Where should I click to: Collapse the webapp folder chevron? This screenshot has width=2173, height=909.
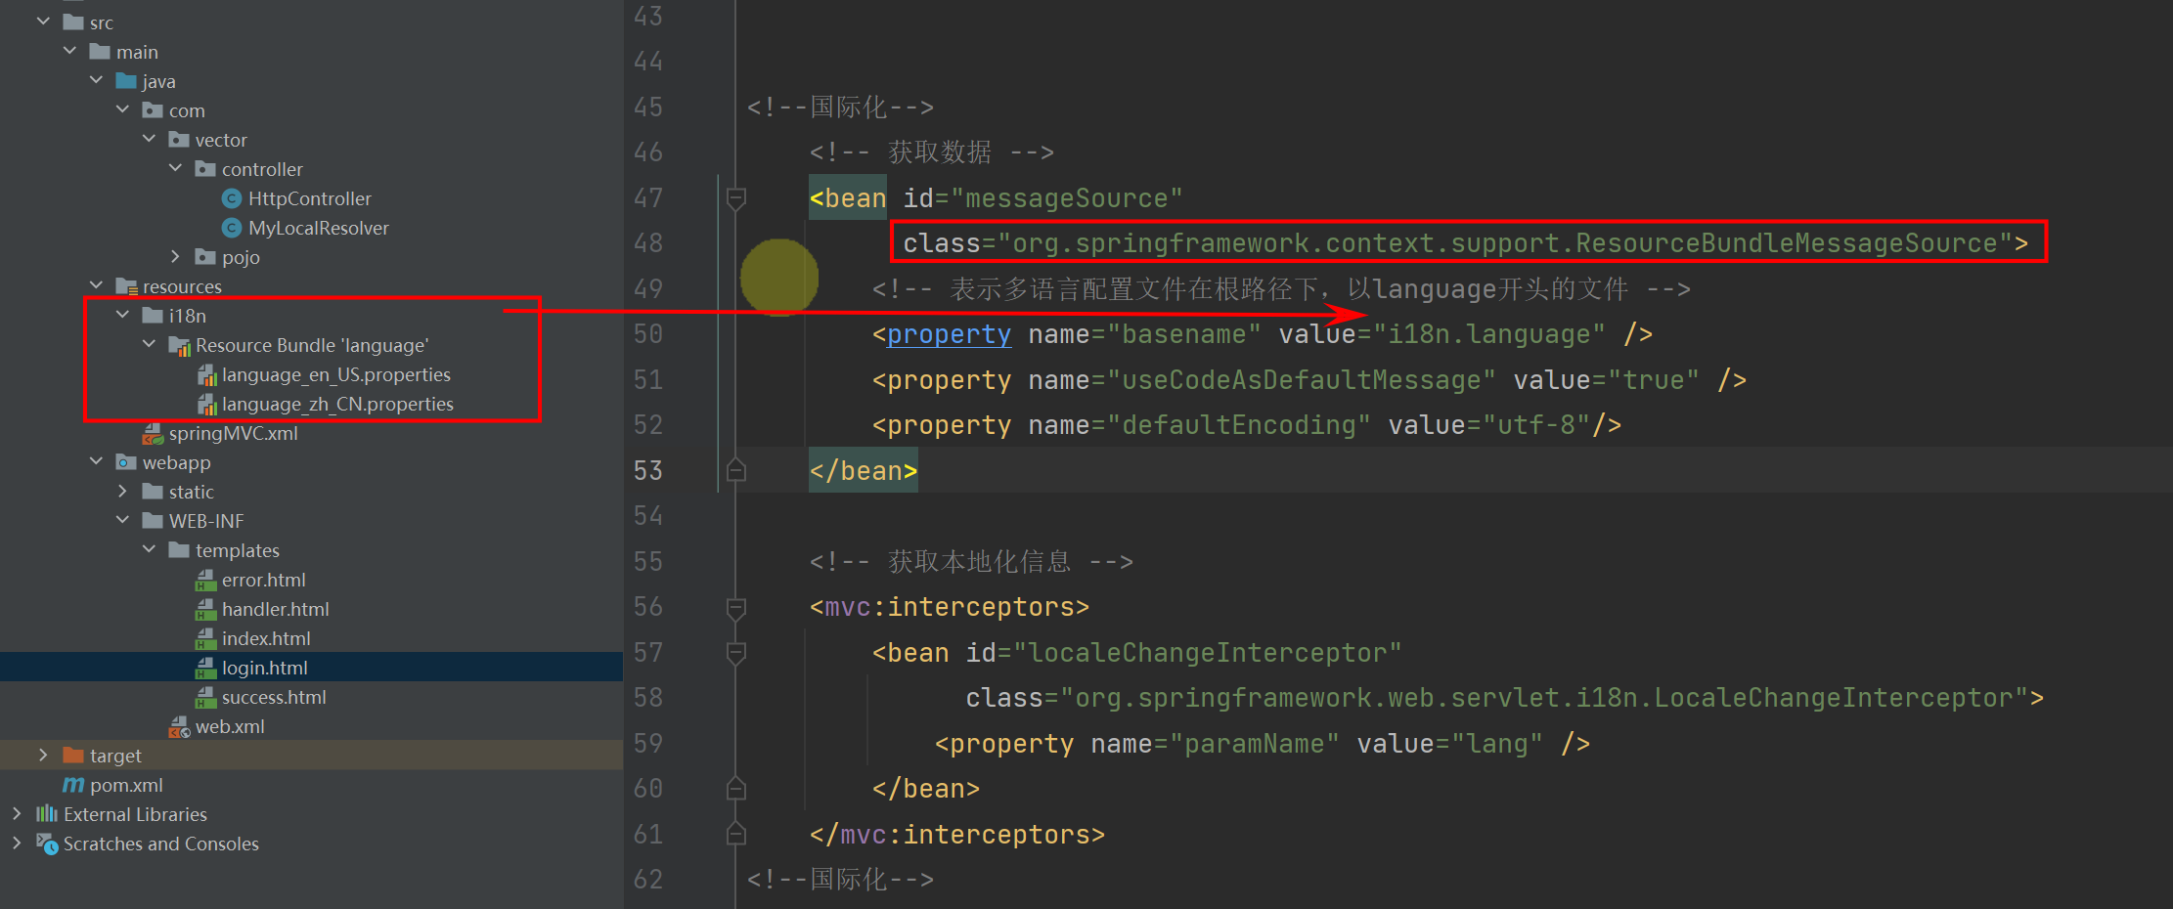point(96,461)
